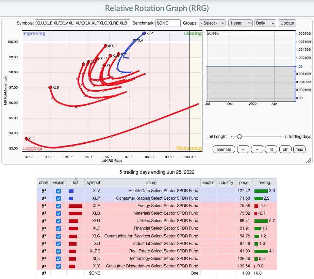Screen dimensions: 314x279
Task: Sort table by sector column header
Action: 208,183
